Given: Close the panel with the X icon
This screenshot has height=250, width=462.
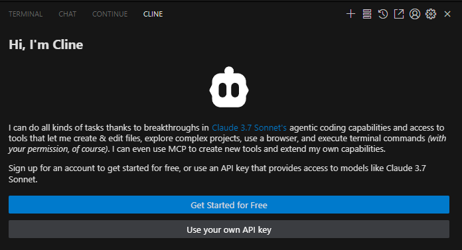Looking at the screenshot, I should 447,14.
